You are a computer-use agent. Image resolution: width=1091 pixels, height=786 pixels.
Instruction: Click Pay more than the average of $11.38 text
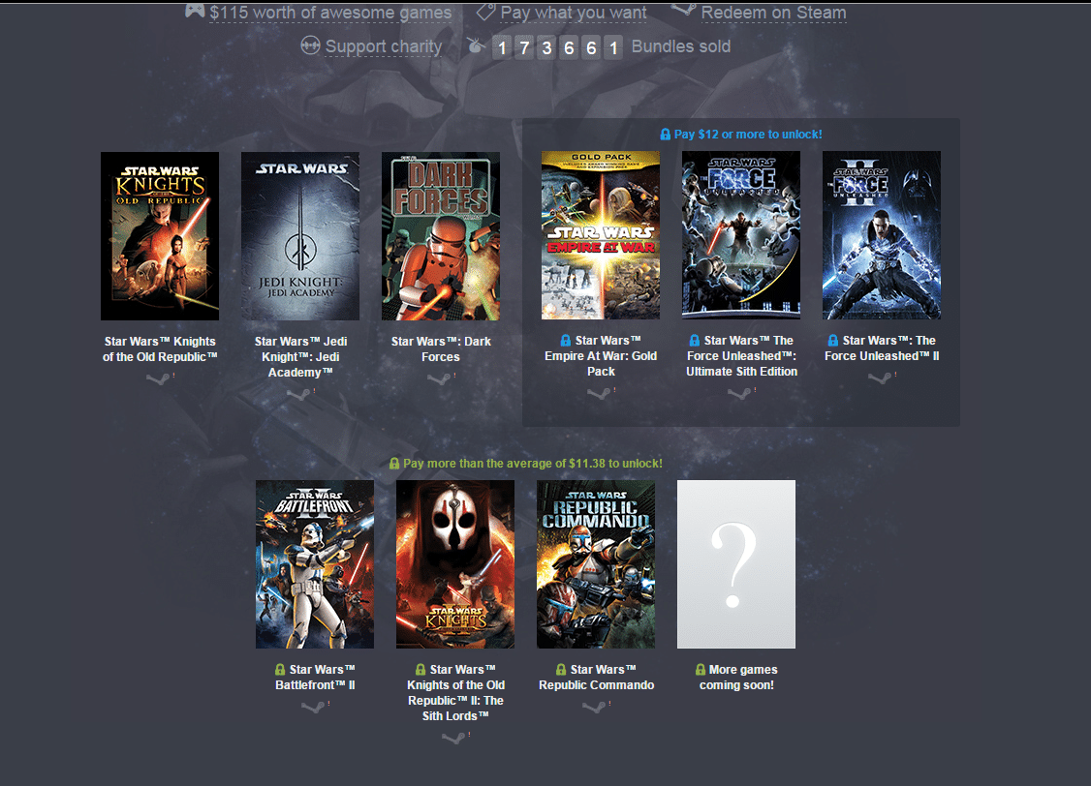tap(532, 464)
